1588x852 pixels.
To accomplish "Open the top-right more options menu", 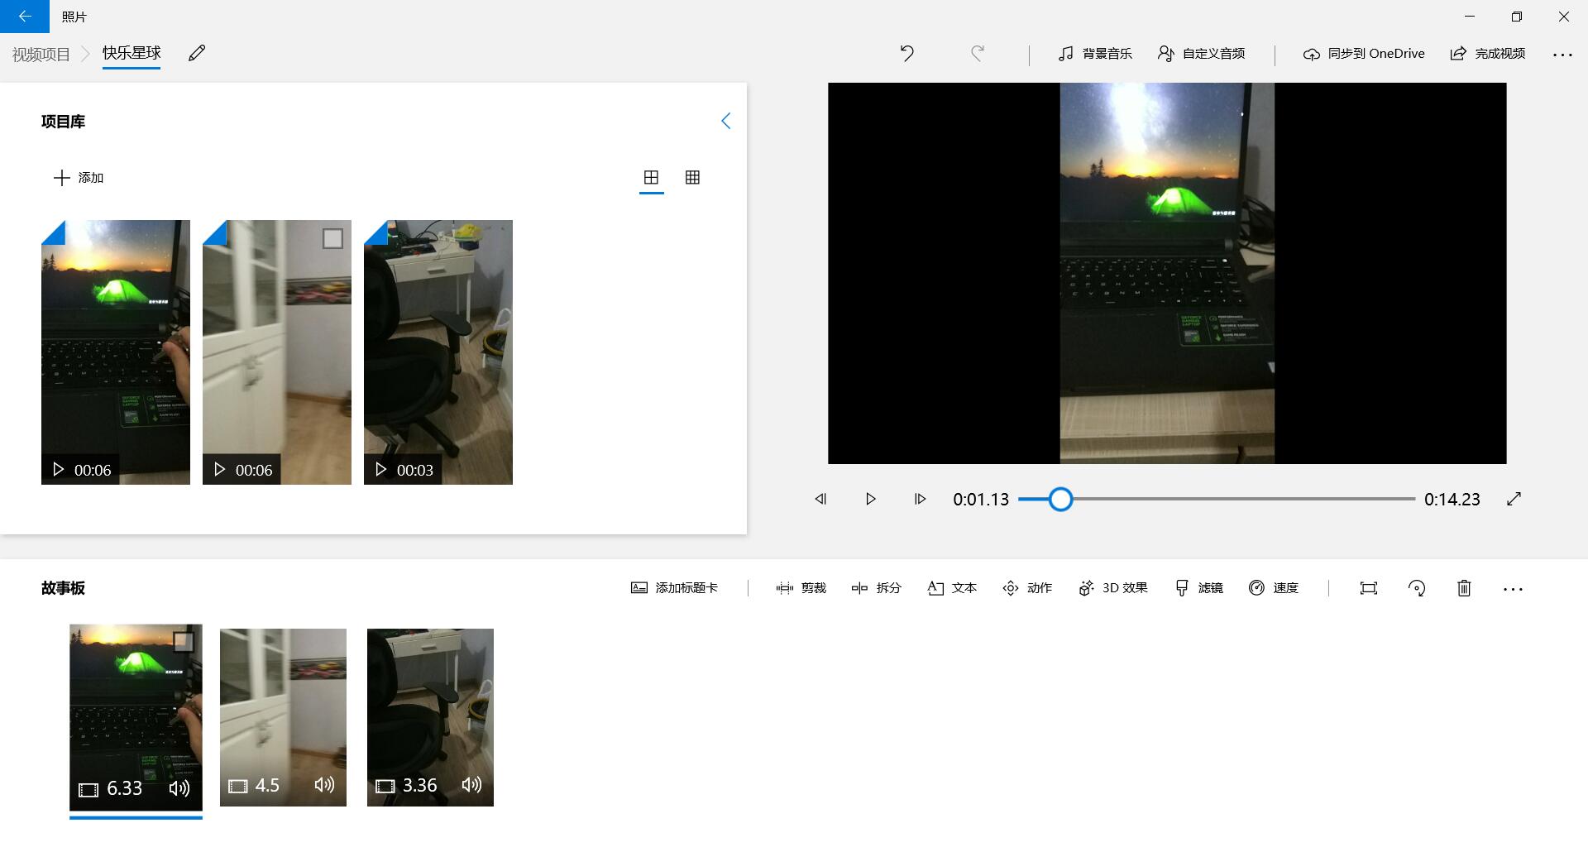I will coord(1562,55).
